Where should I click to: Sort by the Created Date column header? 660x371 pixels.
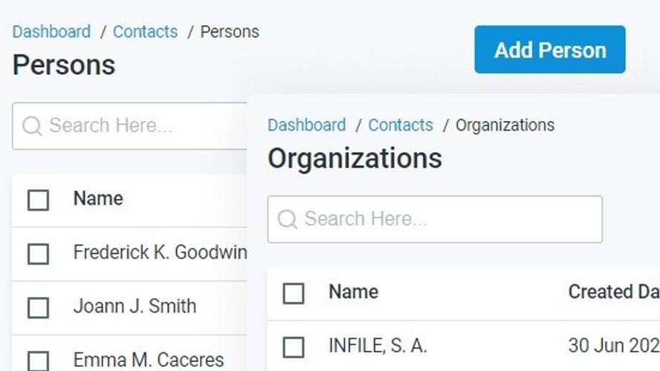[614, 292]
